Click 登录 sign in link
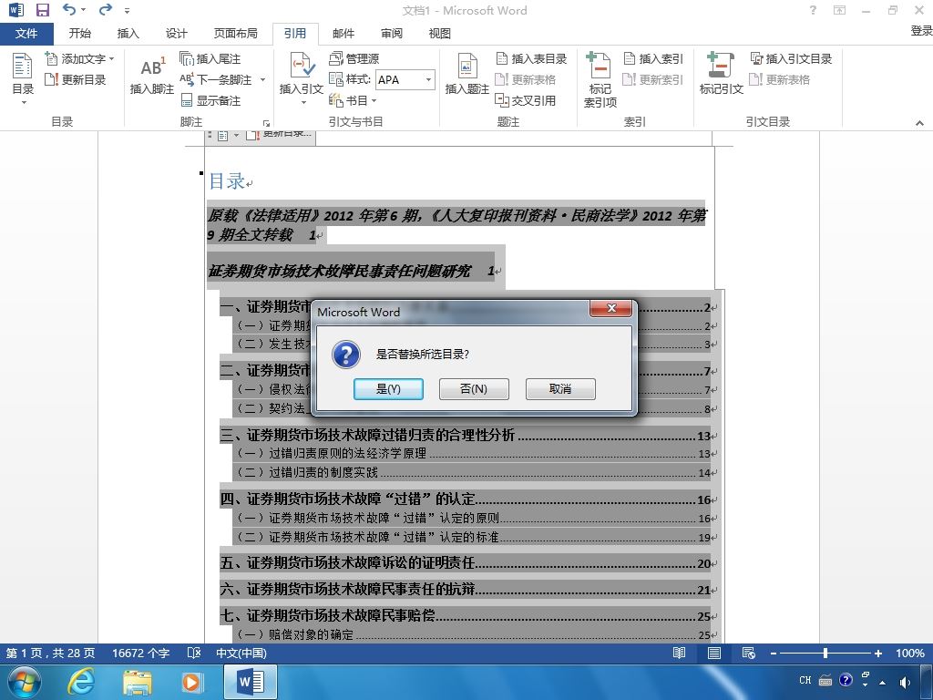Image resolution: width=933 pixels, height=700 pixels. click(921, 31)
